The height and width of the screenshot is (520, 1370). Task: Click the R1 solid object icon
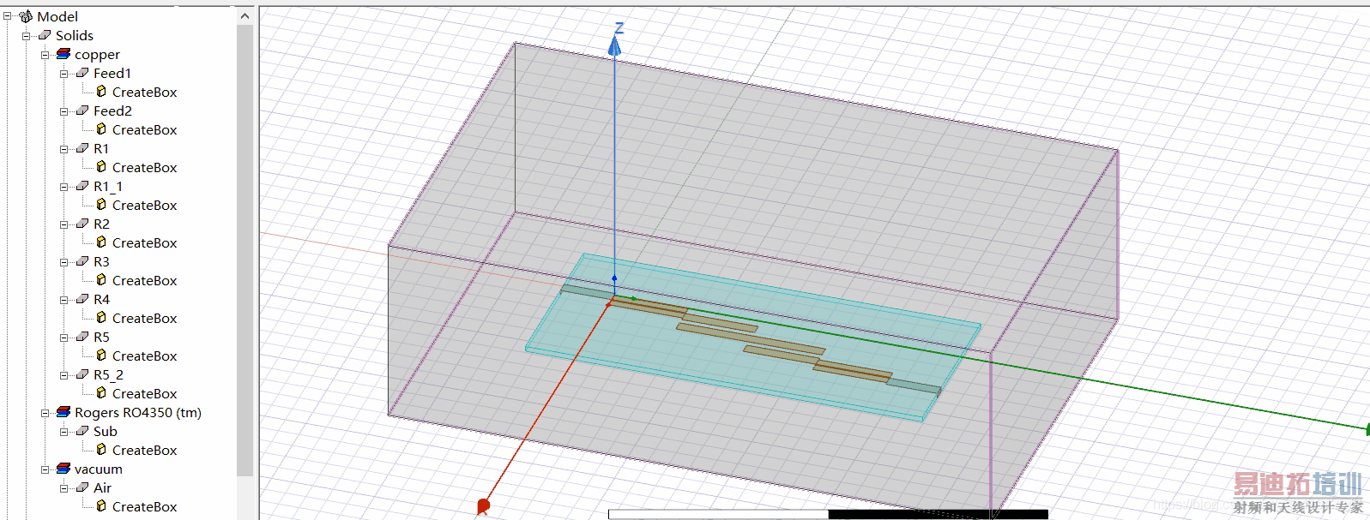click(x=82, y=148)
